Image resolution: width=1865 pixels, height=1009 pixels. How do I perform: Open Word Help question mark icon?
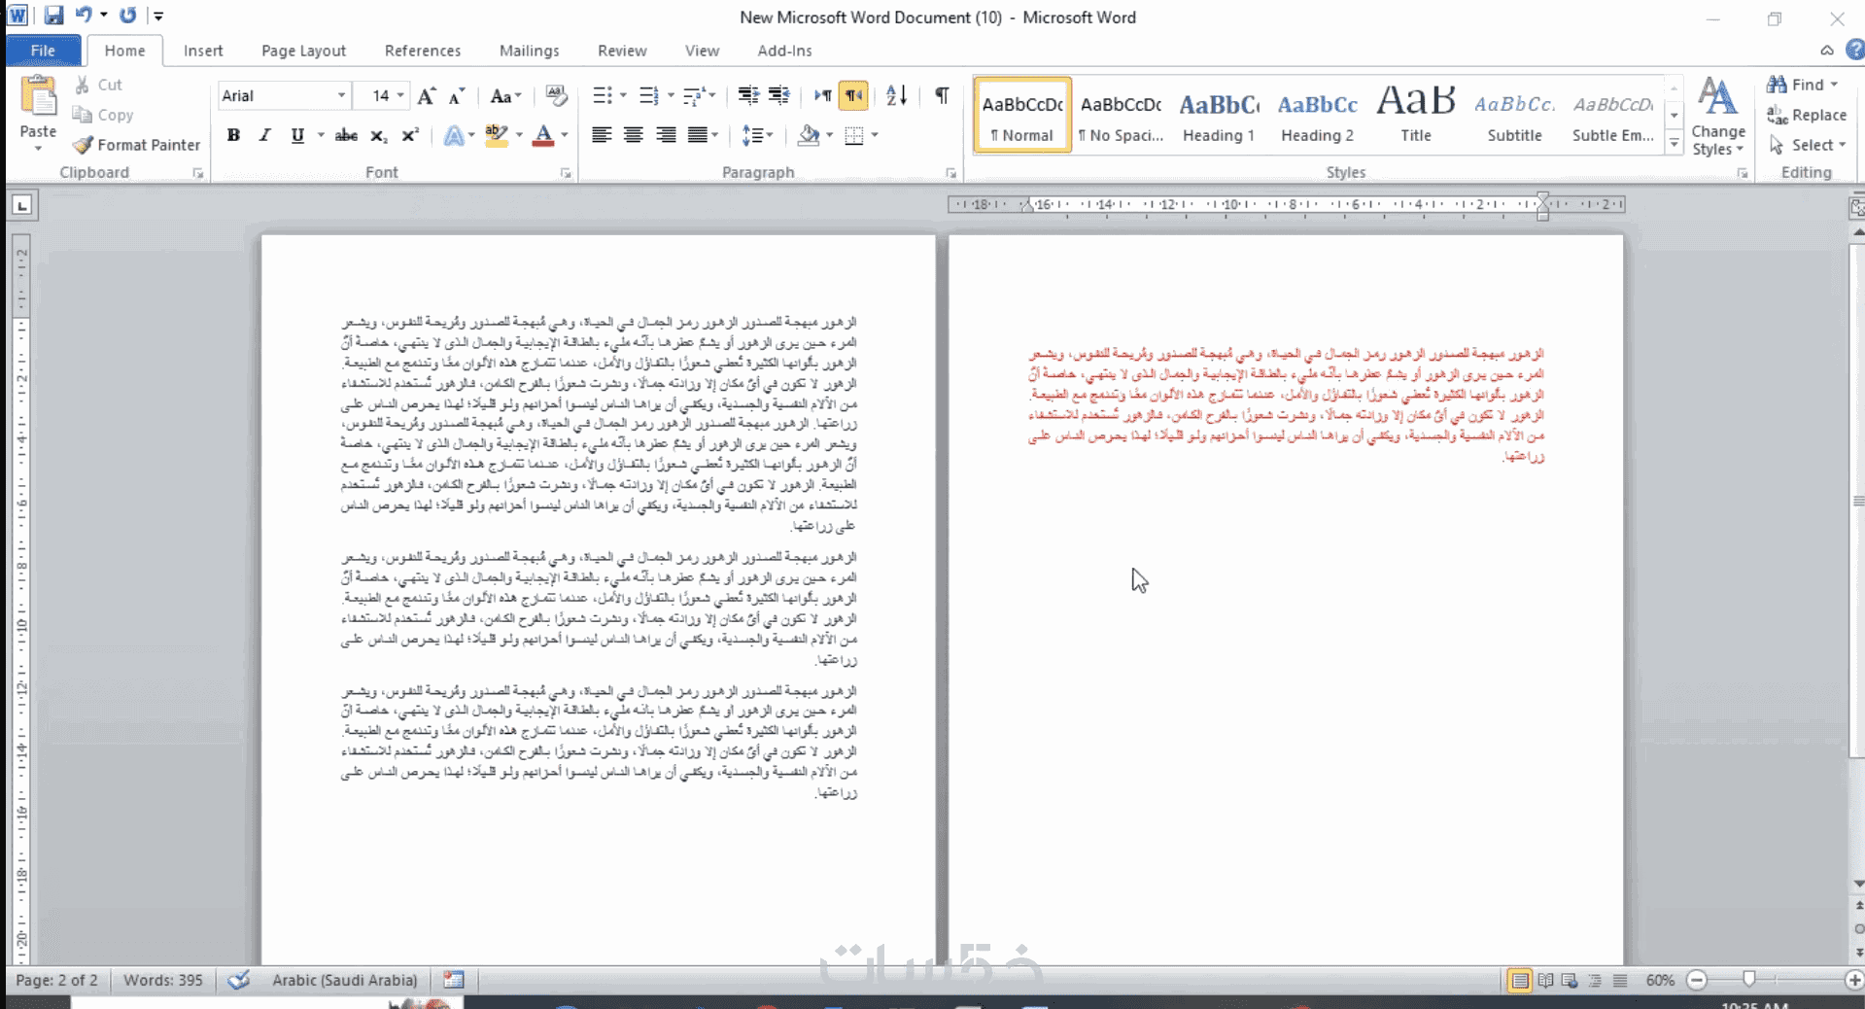(1854, 50)
